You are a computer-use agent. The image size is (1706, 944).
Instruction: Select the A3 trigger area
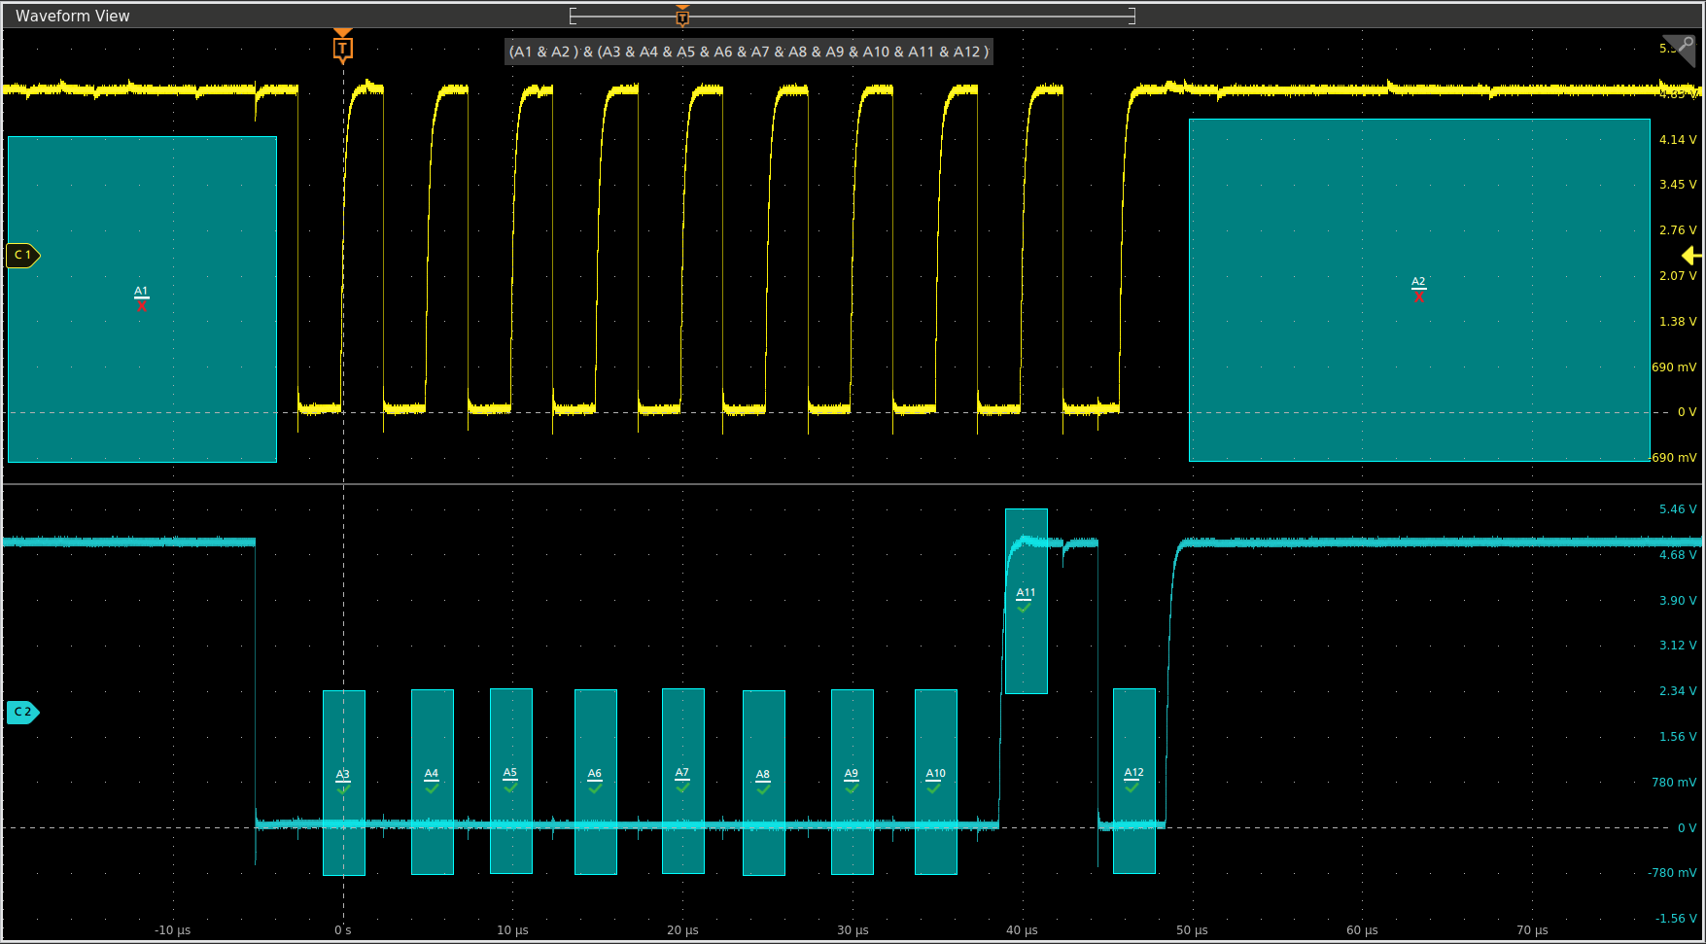coord(343,782)
